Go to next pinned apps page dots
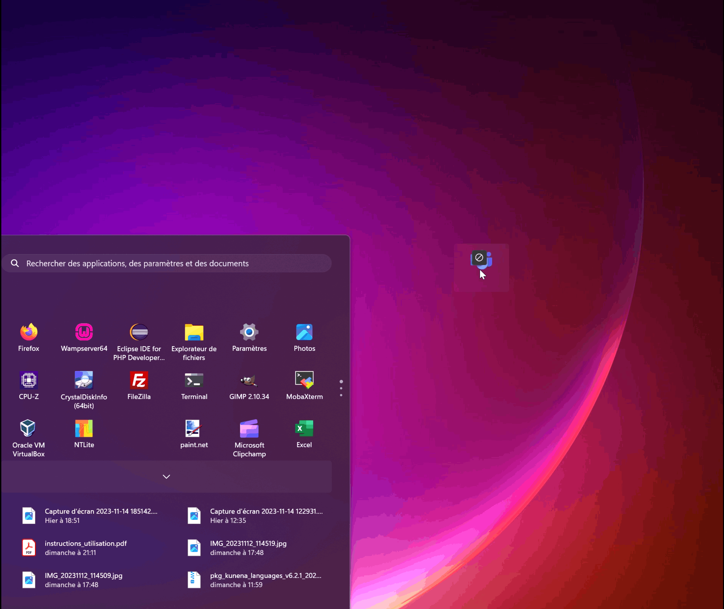Screen dimensions: 724x609 (341, 388)
